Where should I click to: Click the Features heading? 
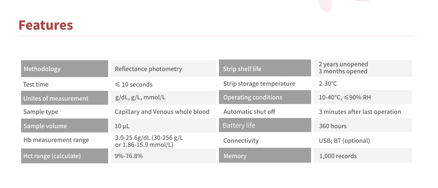(46, 25)
